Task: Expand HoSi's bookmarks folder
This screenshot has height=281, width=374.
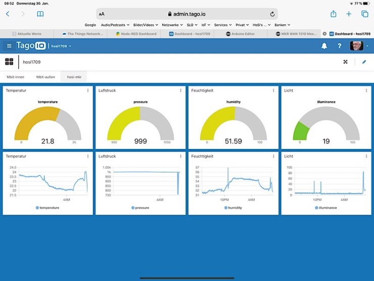Action: (x=262, y=25)
